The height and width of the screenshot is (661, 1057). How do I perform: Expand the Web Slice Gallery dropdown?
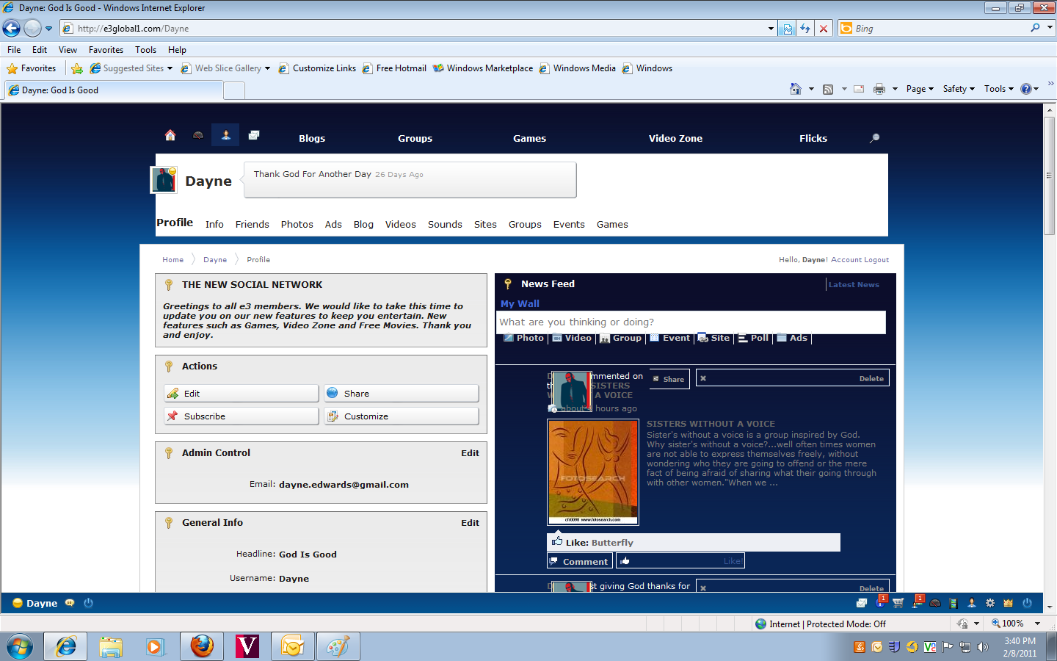click(267, 68)
